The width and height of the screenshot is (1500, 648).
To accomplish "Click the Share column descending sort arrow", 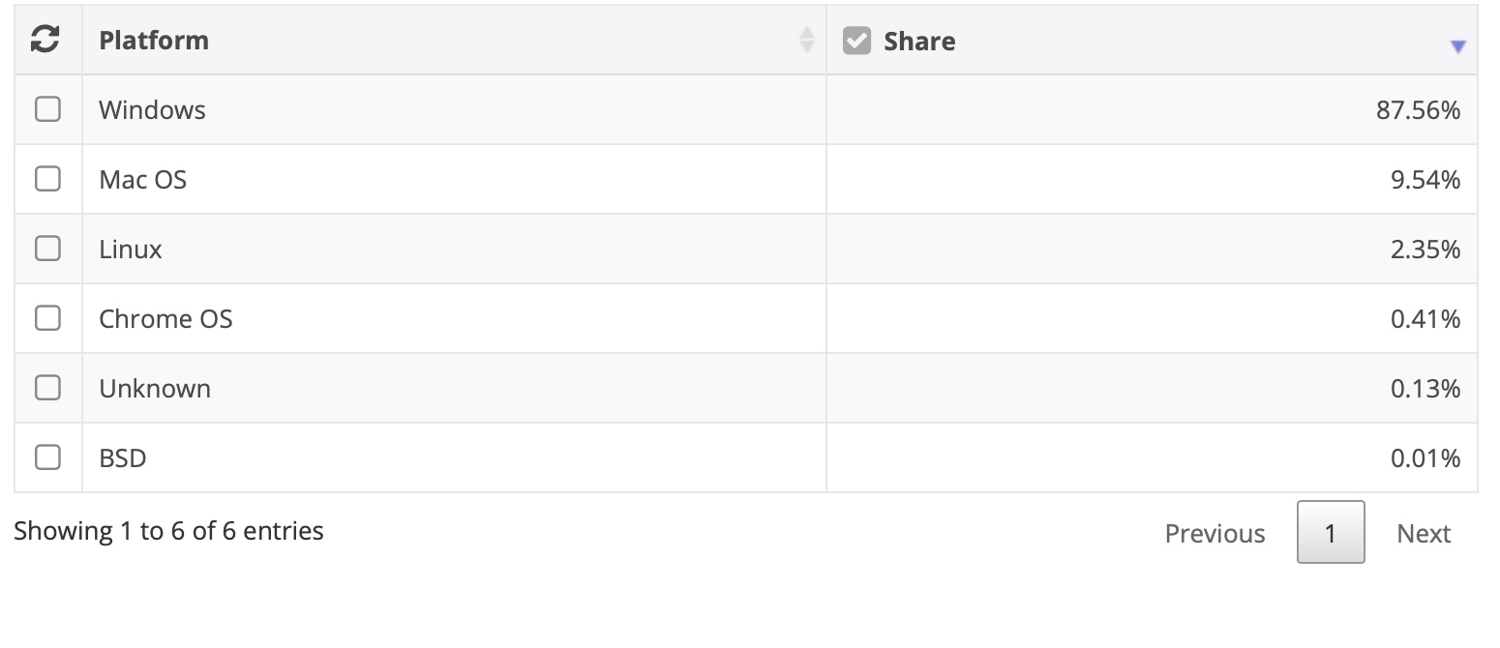I will [1458, 46].
